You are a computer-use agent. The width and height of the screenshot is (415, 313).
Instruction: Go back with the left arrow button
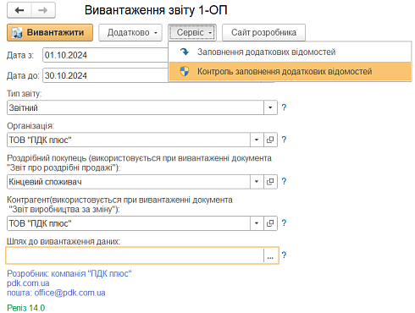(x=19, y=10)
